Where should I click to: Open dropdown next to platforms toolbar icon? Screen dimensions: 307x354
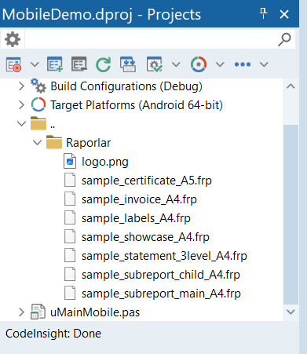point(220,64)
